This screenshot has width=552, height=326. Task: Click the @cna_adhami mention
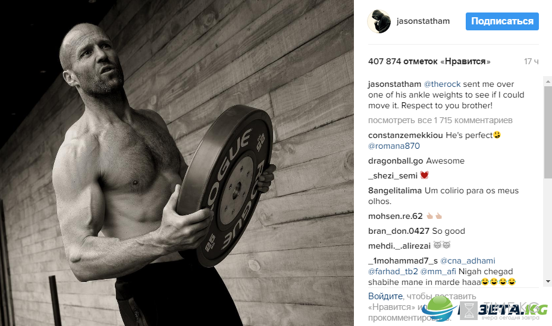468,261
